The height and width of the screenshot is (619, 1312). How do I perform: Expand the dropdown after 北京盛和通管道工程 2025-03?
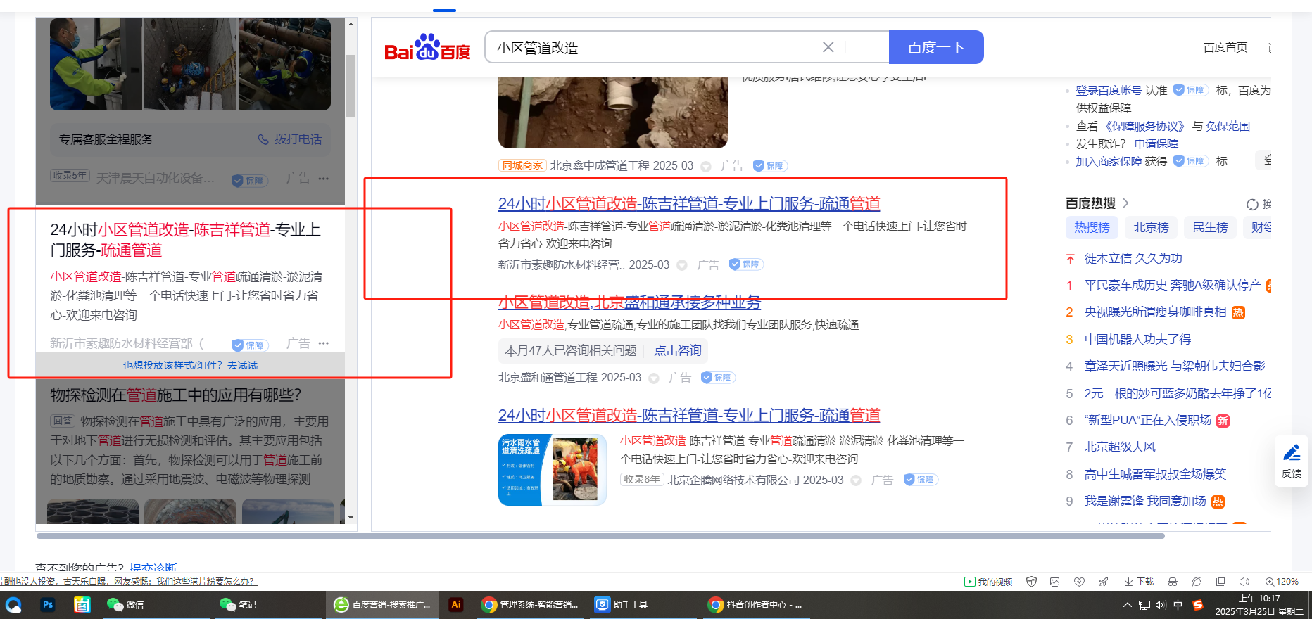click(654, 378)
